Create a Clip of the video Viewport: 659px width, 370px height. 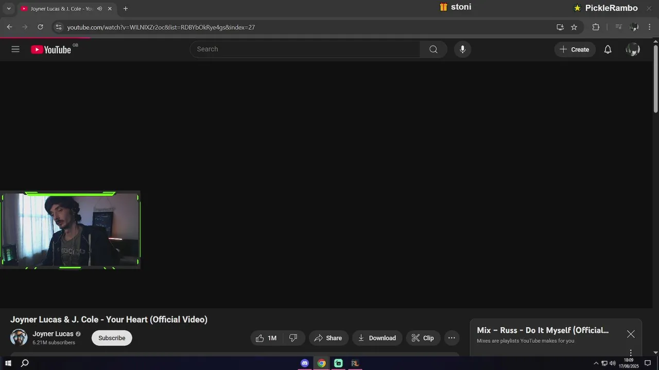(x=423, y=338)
